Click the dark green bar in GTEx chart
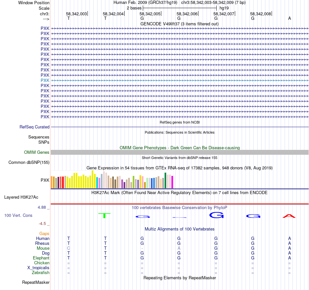Viewport: 309px width, 290px height. pos(165,180)
